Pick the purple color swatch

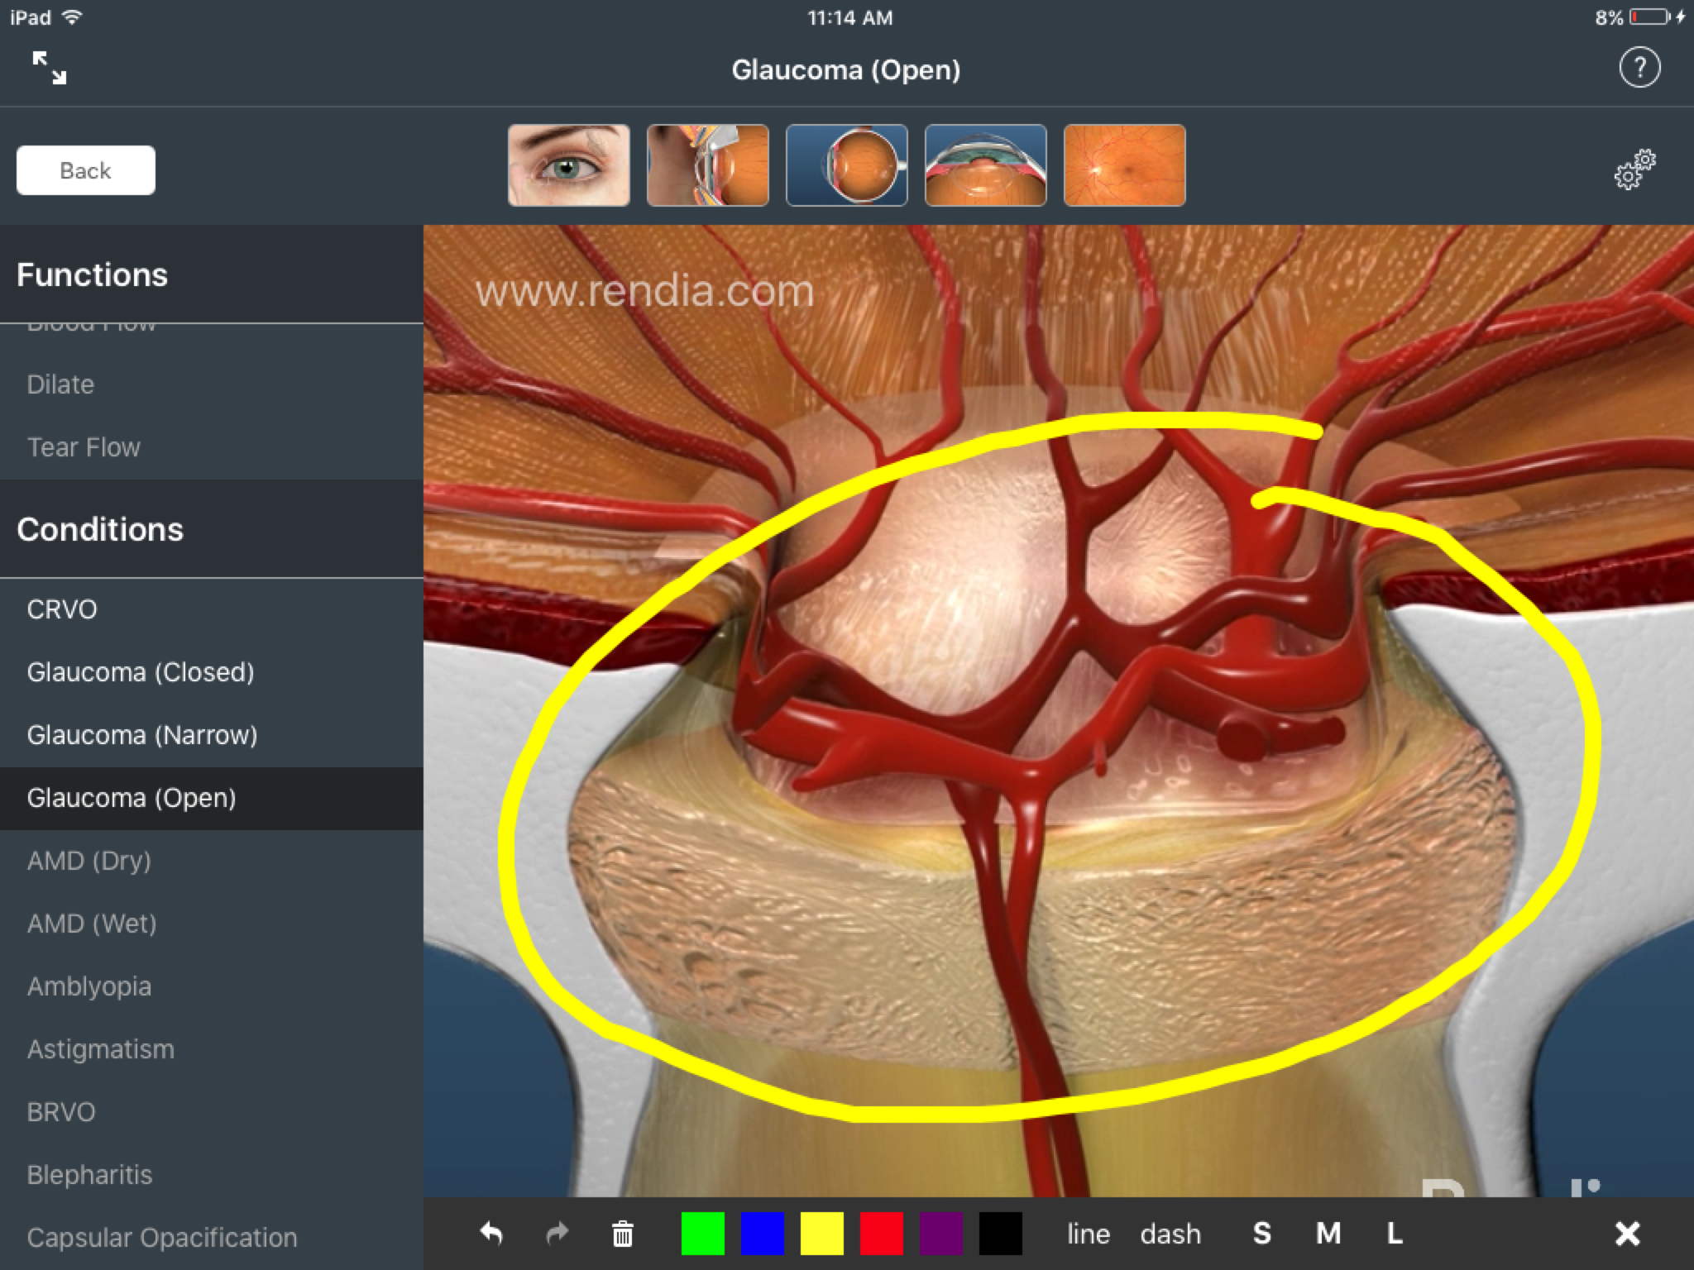tap(941, 1234)
